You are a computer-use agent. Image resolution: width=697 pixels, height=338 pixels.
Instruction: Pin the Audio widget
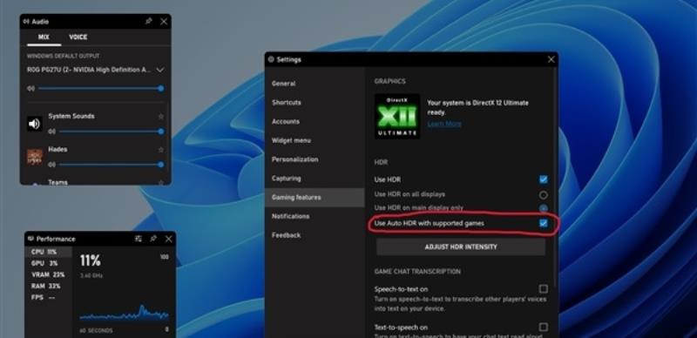(149, 22)
